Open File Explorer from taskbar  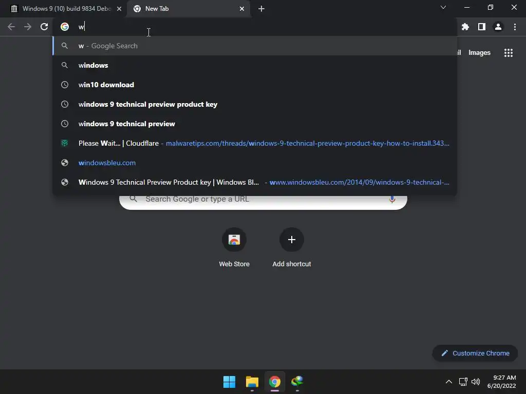[252, 382]
